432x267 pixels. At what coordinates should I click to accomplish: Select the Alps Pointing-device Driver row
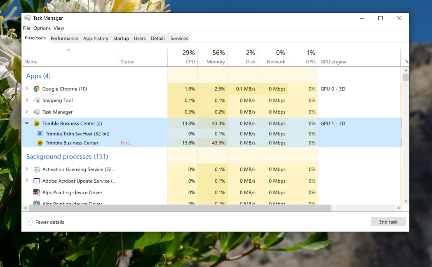[x=211, y=193]
